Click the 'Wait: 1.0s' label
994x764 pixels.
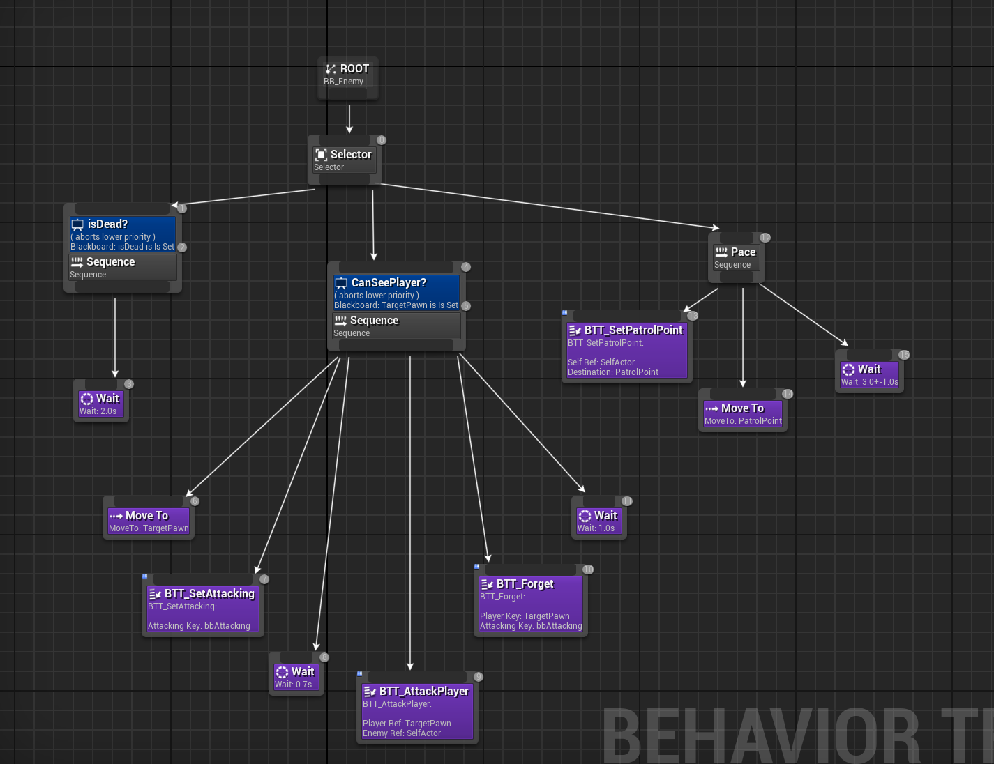click(x=596, y=528)
